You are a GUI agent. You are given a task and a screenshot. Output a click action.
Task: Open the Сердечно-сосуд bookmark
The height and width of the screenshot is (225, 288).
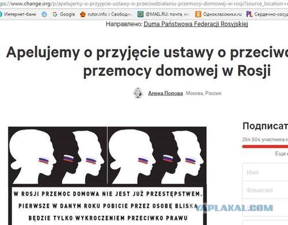tap(267, 14)
